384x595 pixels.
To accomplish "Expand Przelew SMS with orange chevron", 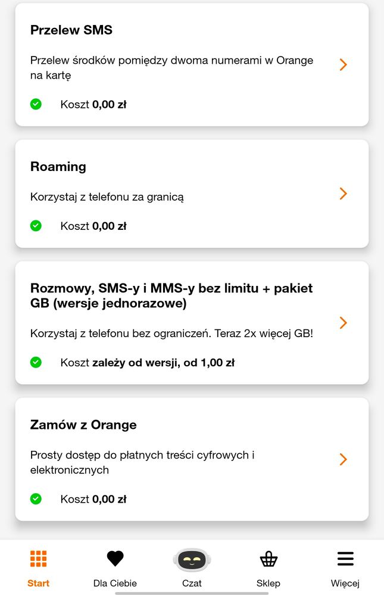I will point(343,64).
